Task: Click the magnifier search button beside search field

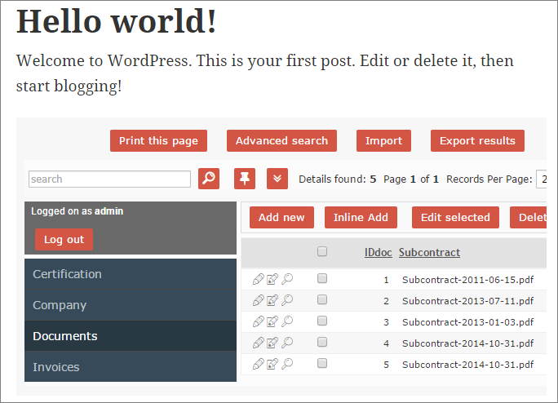Action: [x=209, y=179]
